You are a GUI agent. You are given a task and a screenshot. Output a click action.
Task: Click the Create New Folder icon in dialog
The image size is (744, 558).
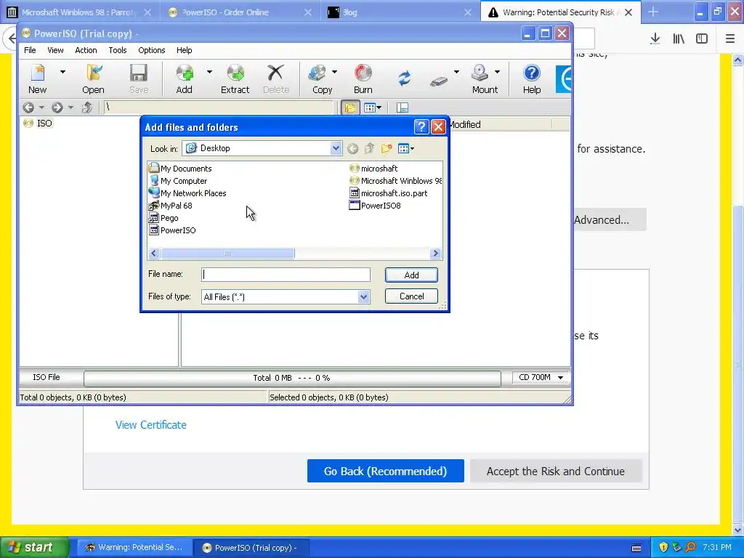tap(387, 149)
